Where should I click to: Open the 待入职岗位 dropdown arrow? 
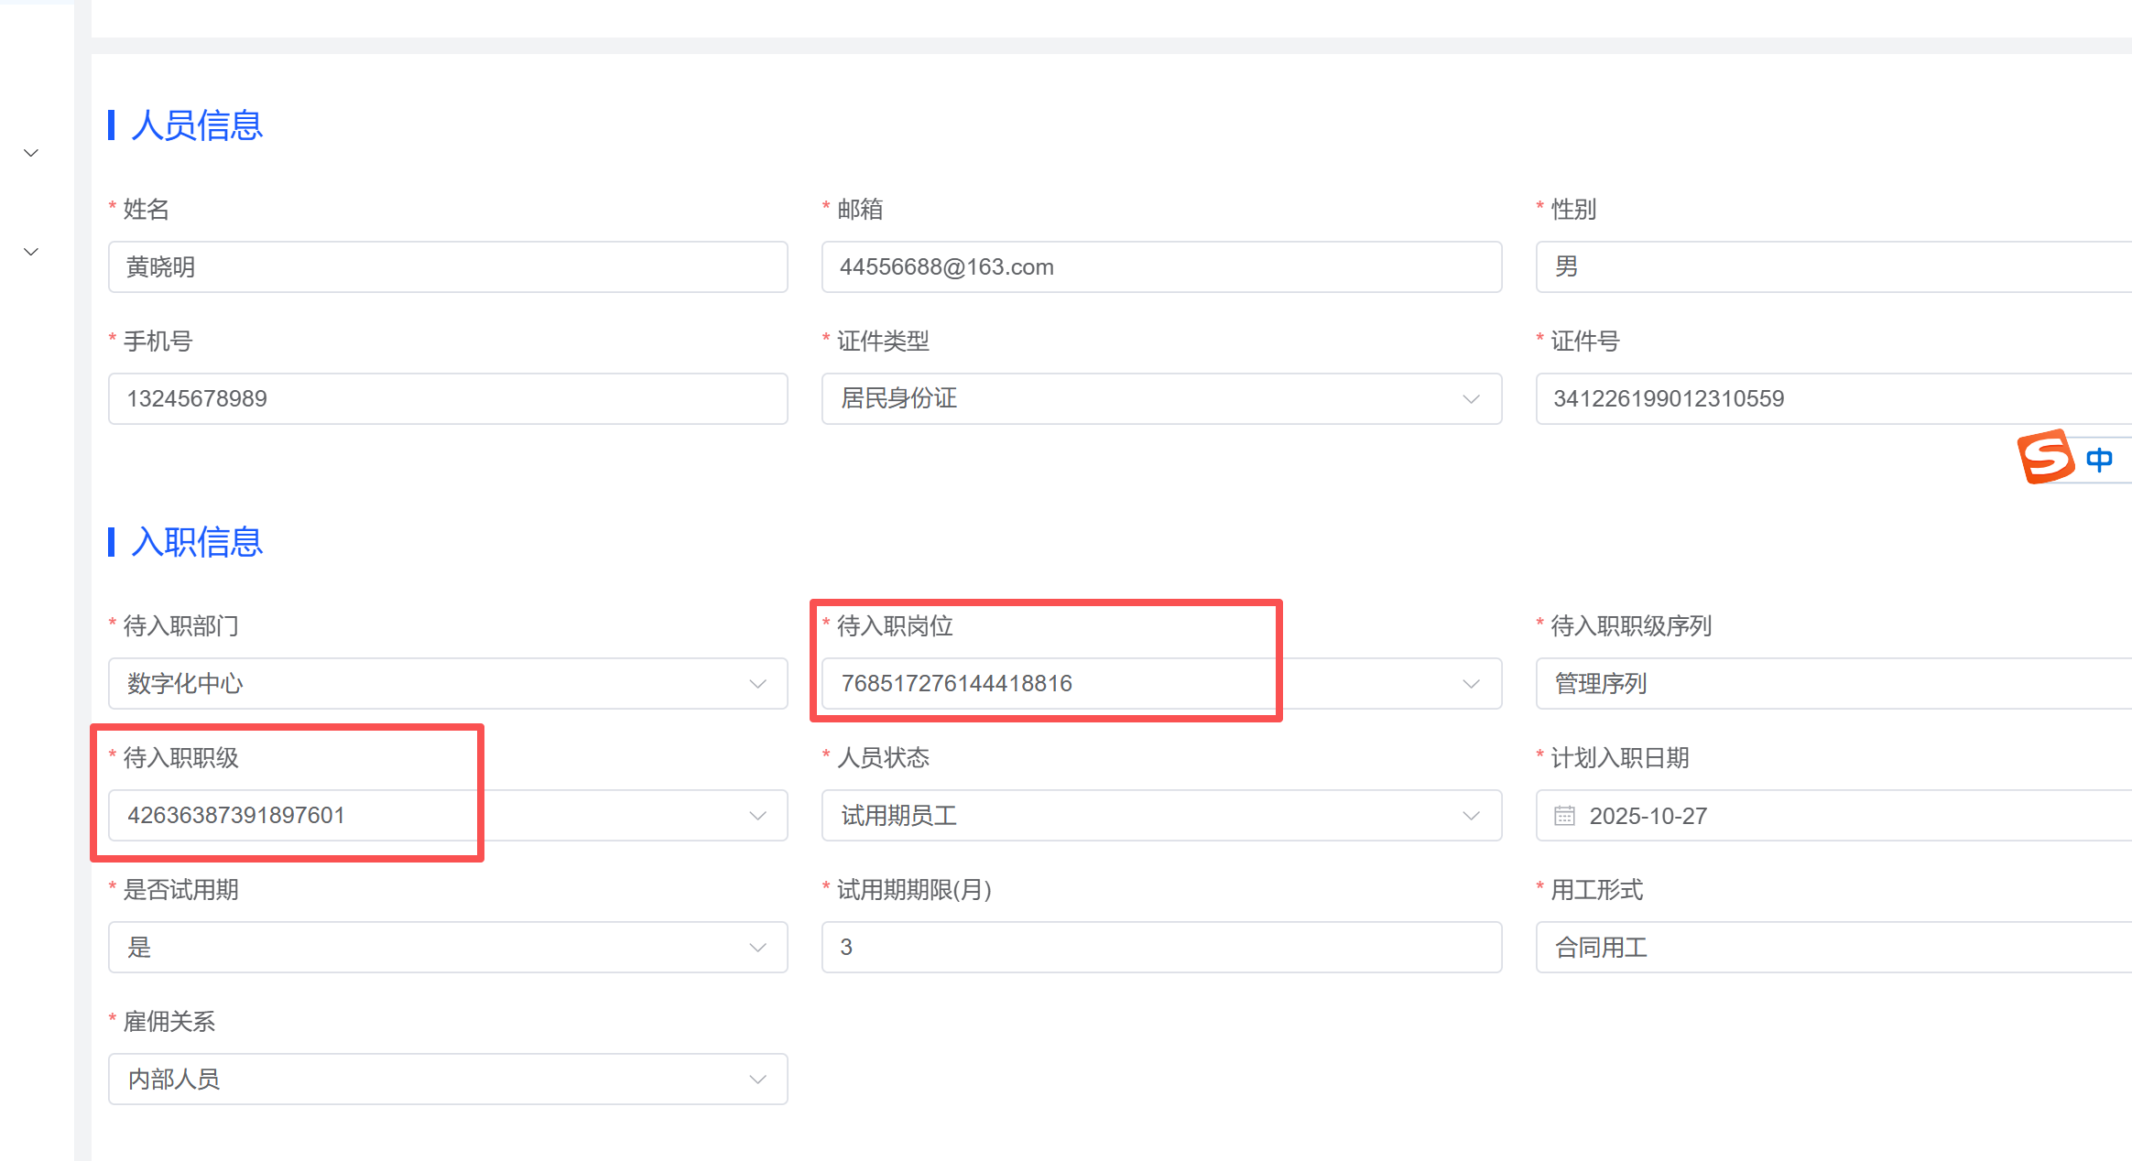pos(1471,684)
